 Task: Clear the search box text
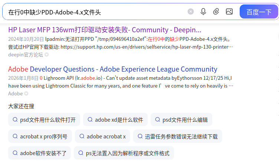click(x=191, y=12)
